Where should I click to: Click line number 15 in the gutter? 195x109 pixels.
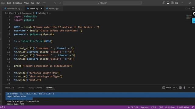(x=9, y=66)
